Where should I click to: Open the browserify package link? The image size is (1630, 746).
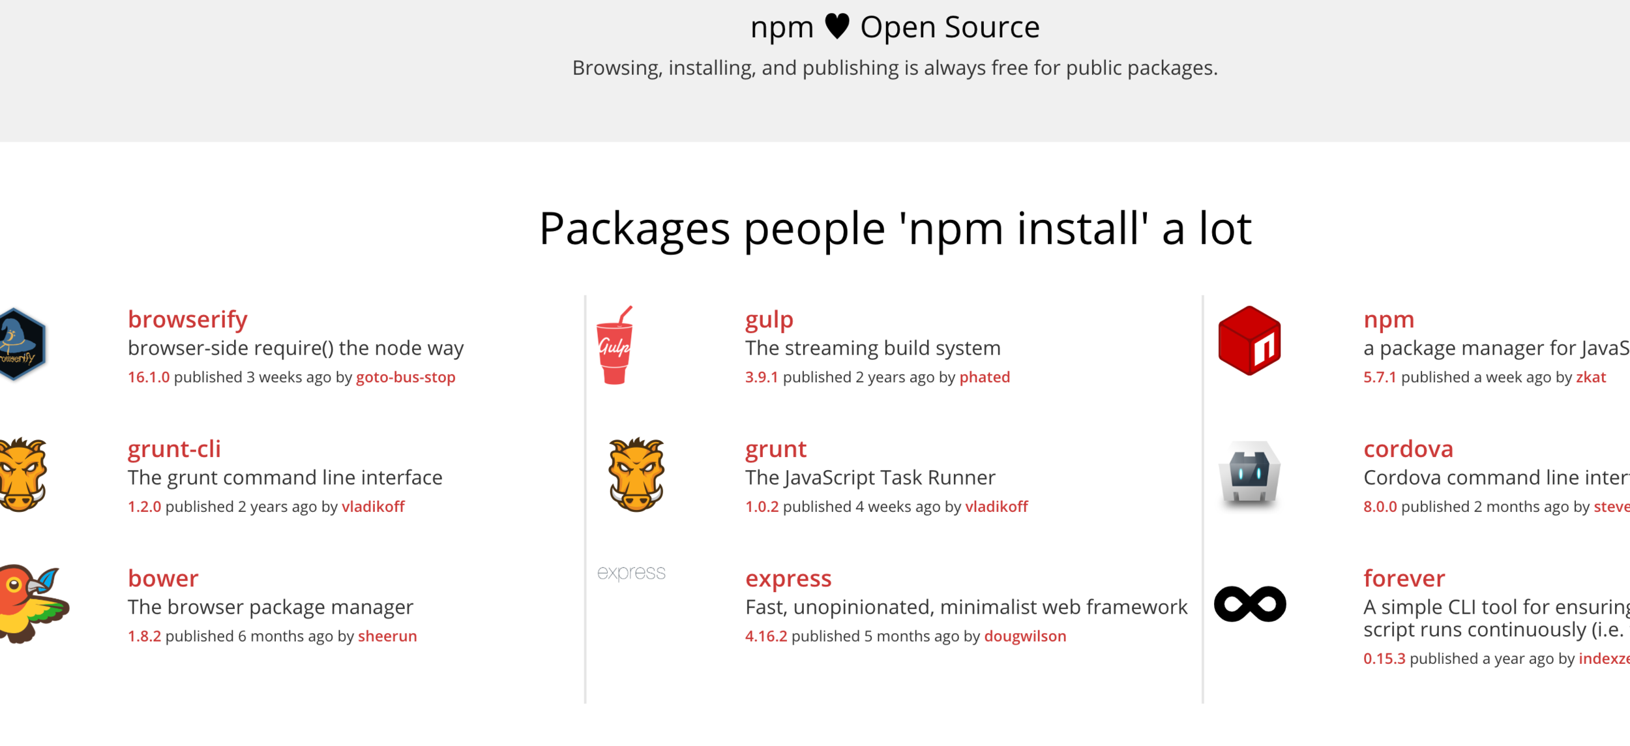coord(188,320)
